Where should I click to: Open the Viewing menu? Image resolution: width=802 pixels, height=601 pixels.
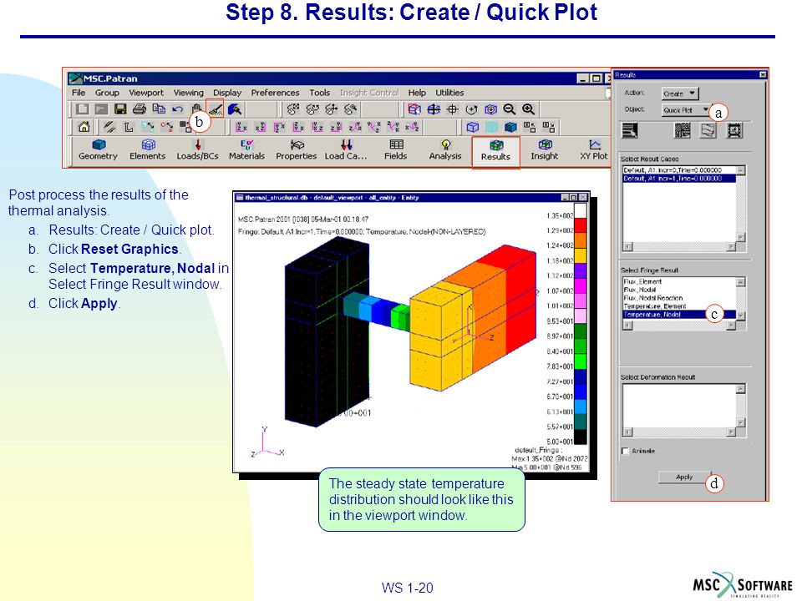[x=188, y=93]
